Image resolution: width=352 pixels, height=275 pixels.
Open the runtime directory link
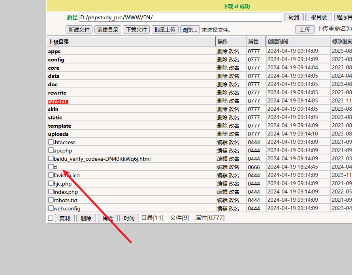(58, 101)
